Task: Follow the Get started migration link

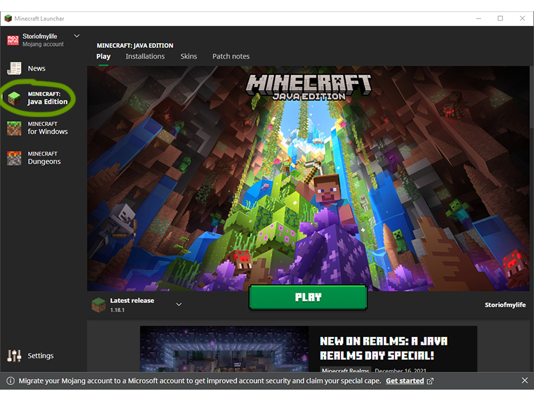Action: click(405, 381)
